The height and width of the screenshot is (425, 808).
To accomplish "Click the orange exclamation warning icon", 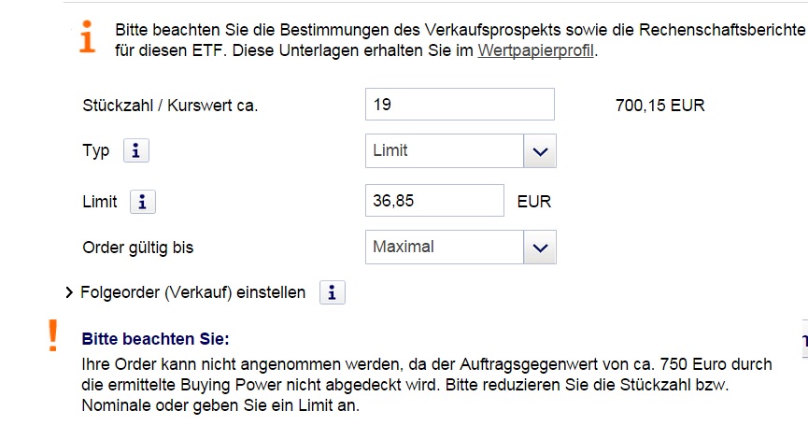I will coord(53,335).
